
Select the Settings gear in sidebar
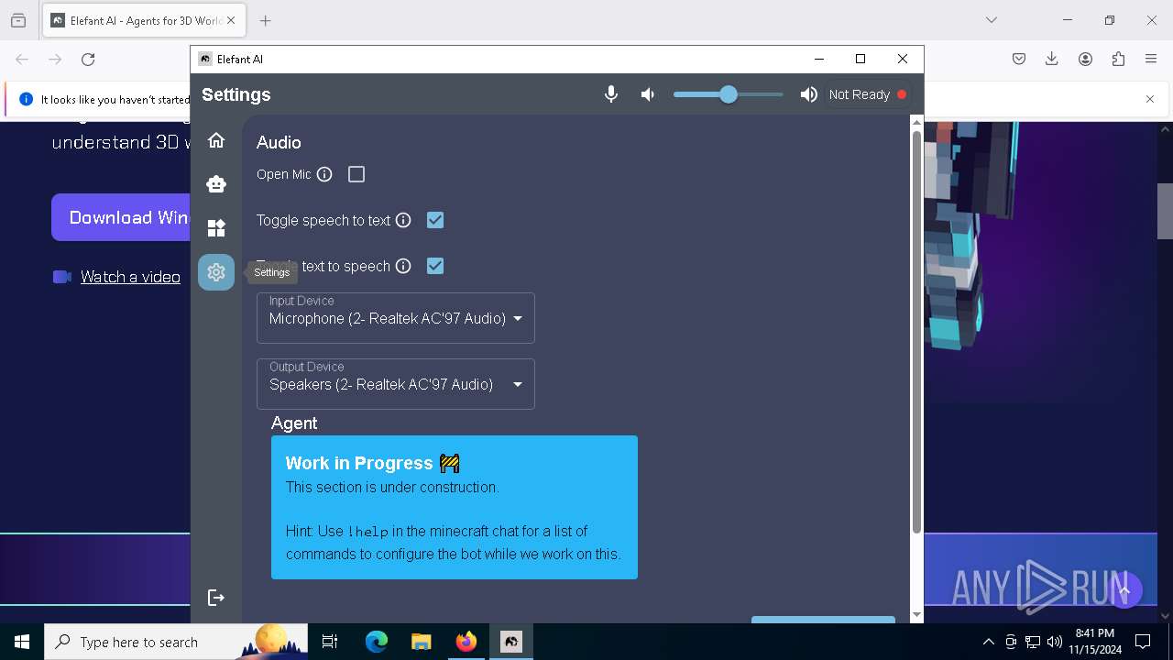(x=216, y=272)
